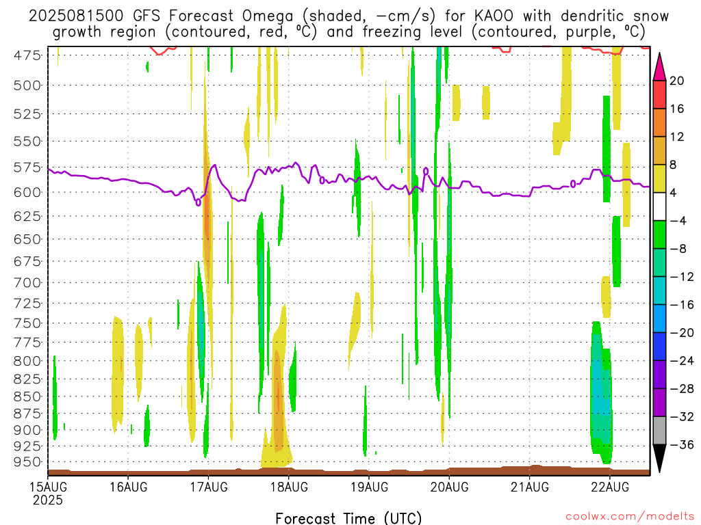This screenshot has height=525, width=701.
Task: Click the 17AUG date label
Action: tap(209, 487)
